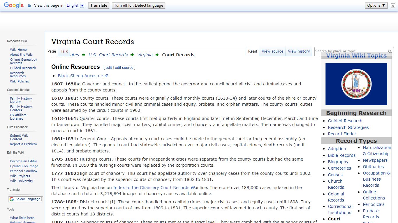
Task: Open Obituaries record type
Action: (x=373, y=167)
